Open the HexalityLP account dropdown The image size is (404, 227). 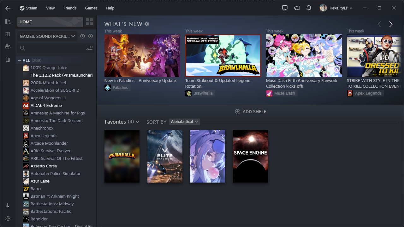click(336, 8)
